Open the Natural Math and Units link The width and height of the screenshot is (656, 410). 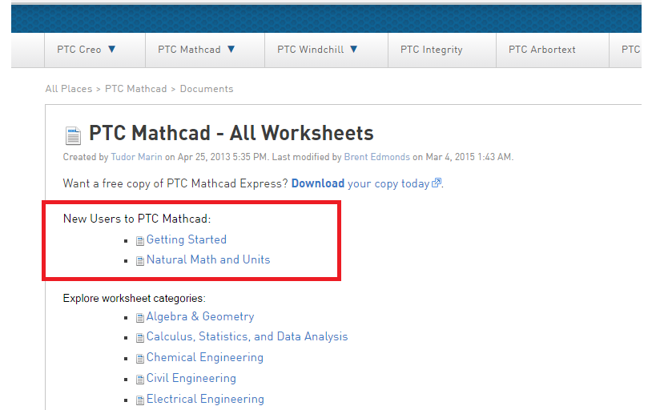tap(207, 259)
